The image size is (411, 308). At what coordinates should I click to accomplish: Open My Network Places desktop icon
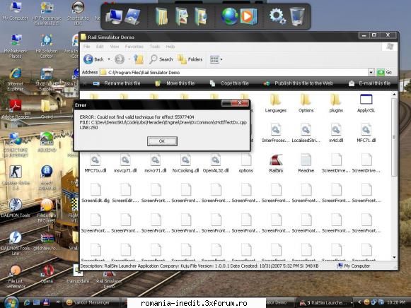[16, 47]
